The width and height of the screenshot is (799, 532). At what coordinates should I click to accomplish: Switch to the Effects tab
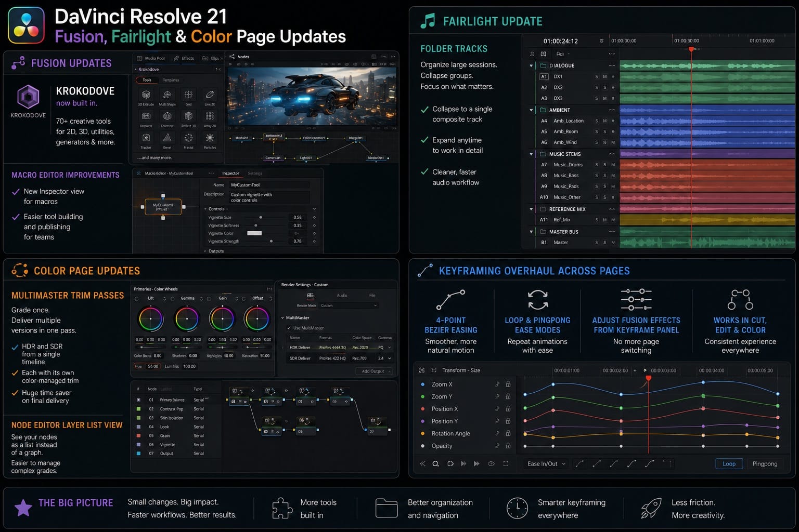point(184,58)
